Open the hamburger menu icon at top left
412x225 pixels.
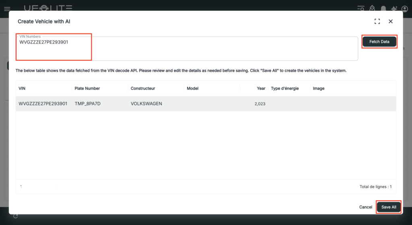[7, 8]
